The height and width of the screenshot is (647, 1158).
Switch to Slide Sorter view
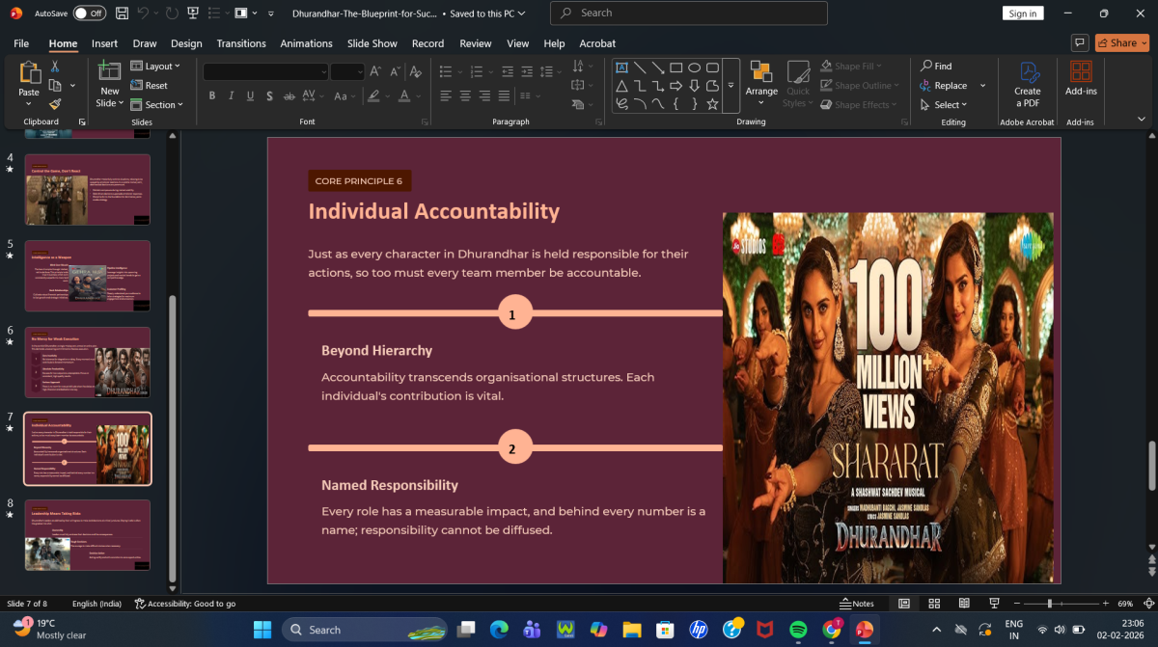(934, 604)
